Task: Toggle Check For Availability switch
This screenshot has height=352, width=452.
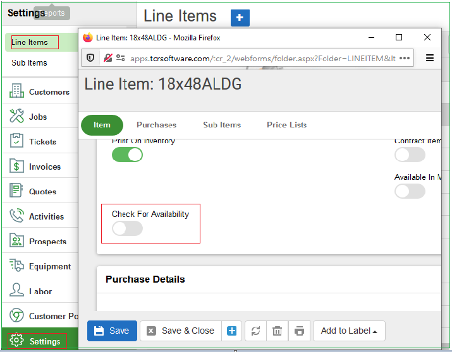Action: pos(127,229)
